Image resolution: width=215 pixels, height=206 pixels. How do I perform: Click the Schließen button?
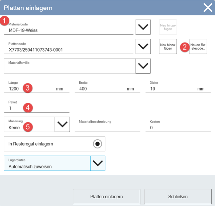coord(178,197)
